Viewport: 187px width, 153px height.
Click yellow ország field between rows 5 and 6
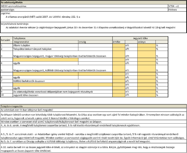point(95,74)
